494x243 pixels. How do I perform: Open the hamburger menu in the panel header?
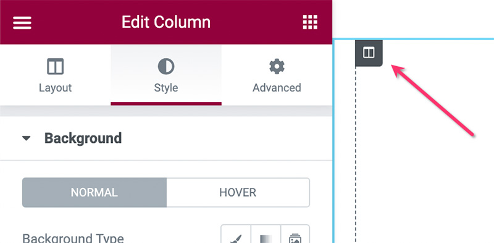coord(22,23)
